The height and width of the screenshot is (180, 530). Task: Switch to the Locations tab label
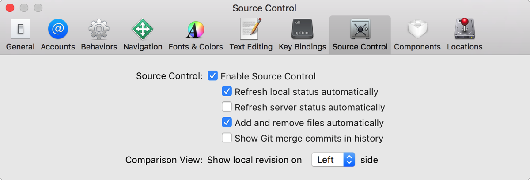pyautogui.click(x=465, y=47)
